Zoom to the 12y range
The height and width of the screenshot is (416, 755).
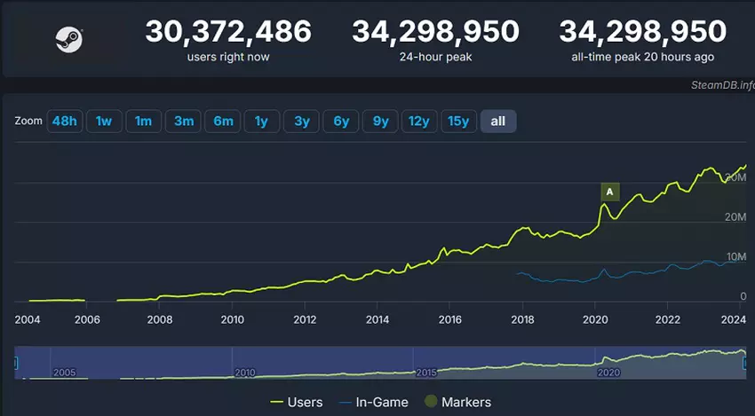[x=419, y=122]
